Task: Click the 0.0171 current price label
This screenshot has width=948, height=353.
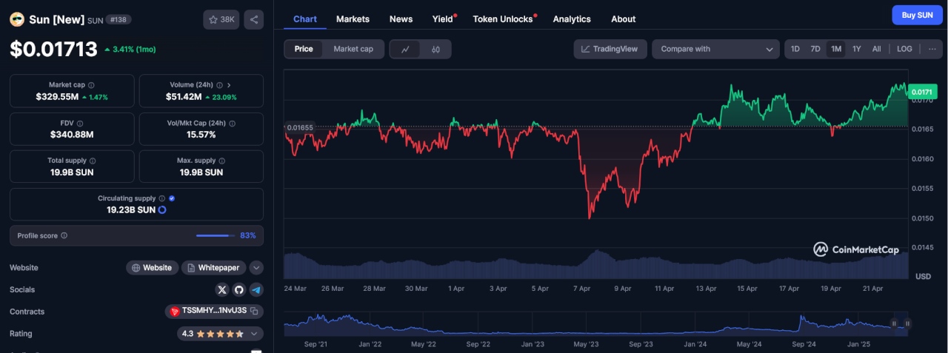Action: 922,92
